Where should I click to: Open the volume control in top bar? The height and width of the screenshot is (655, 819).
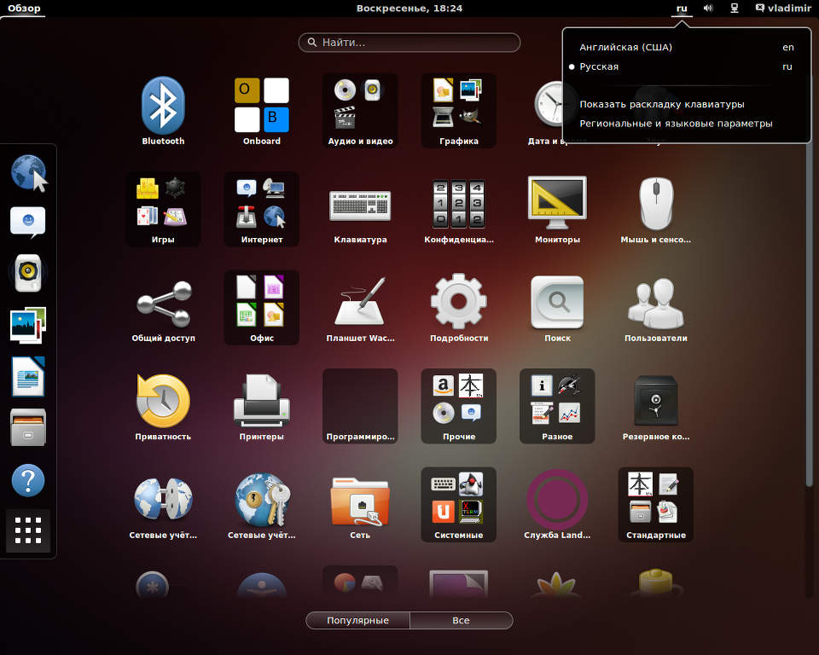708,8
